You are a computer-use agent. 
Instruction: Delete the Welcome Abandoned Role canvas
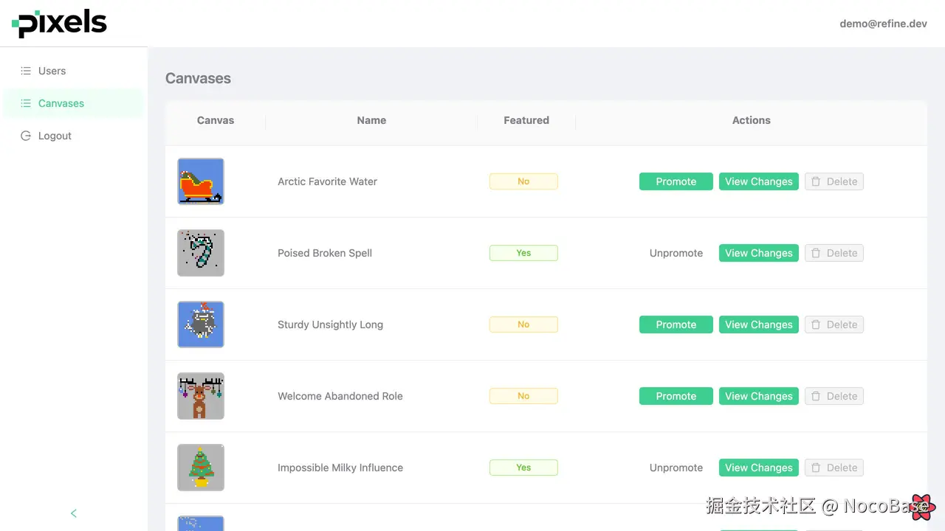[834, 396]
